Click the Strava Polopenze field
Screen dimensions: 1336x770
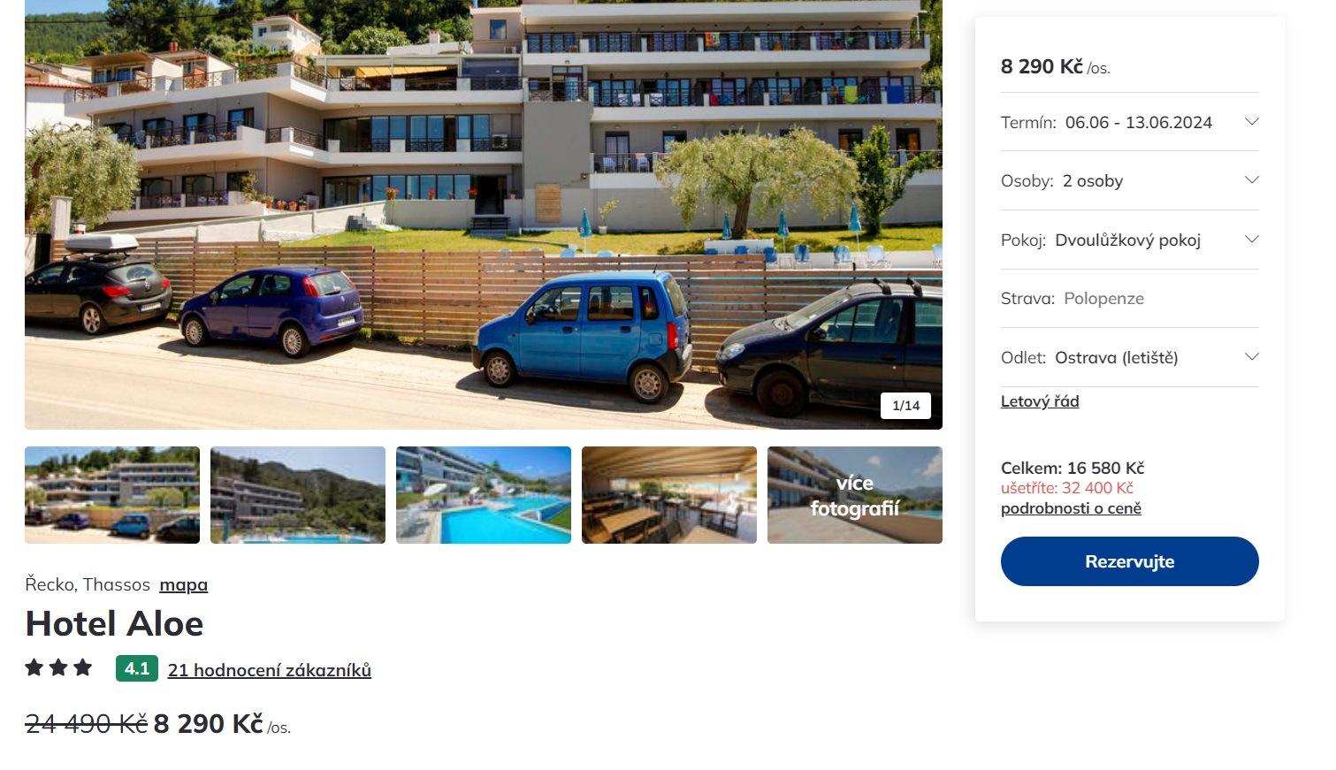tap(1129, 299)
